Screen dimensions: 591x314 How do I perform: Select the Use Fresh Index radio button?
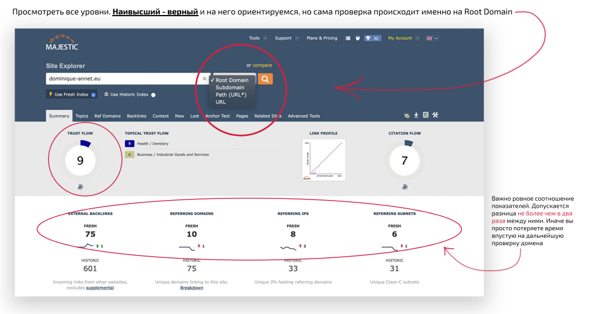pyautogui.click(x=93, y=95)
